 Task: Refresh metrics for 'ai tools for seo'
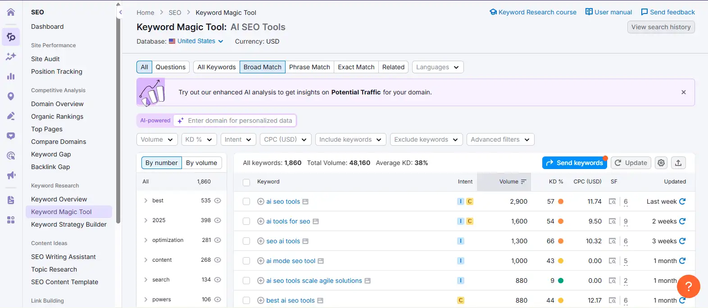click(682, 221)
